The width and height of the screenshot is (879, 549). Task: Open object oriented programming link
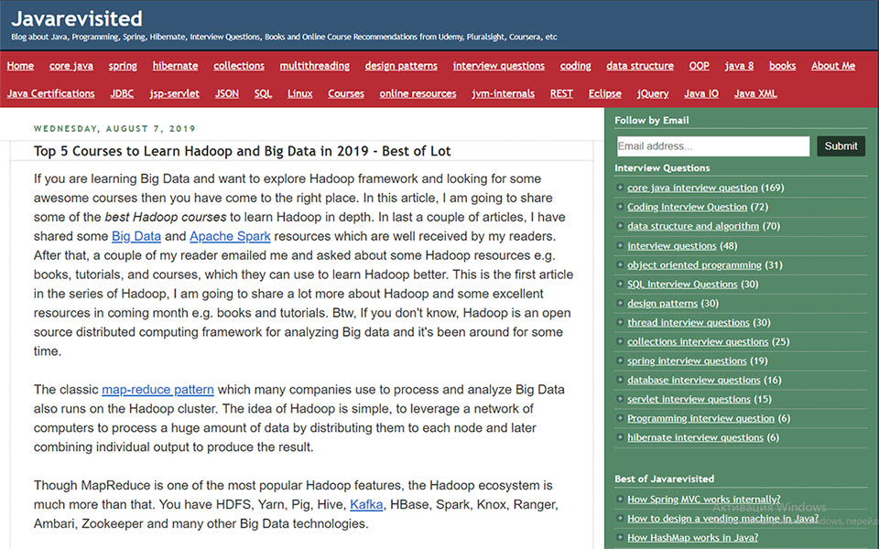pos(695,264)
